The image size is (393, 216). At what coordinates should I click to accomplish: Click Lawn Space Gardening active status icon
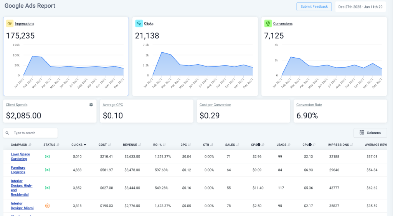pyautogui.click(x=47, y=156)
